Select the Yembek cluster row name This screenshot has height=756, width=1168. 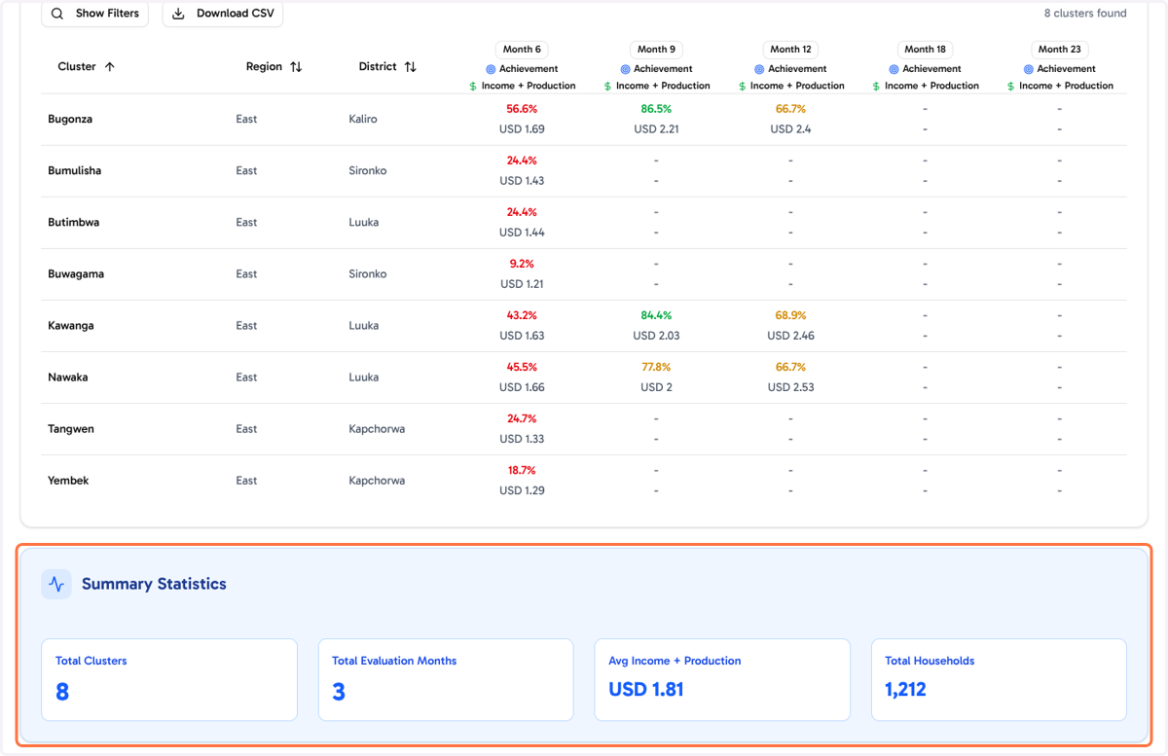(68, 480)
